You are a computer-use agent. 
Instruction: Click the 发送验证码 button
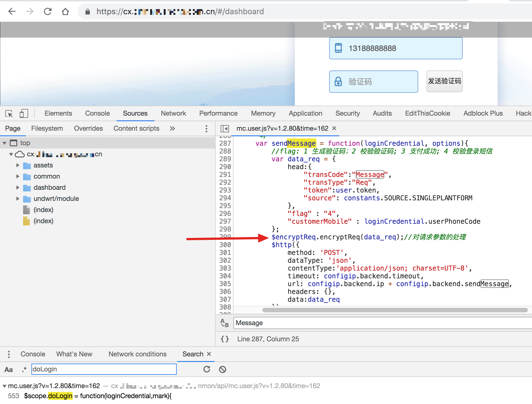coord(444,81)
